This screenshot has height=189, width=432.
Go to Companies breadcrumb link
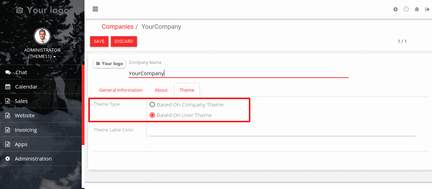tap(118, 27)
